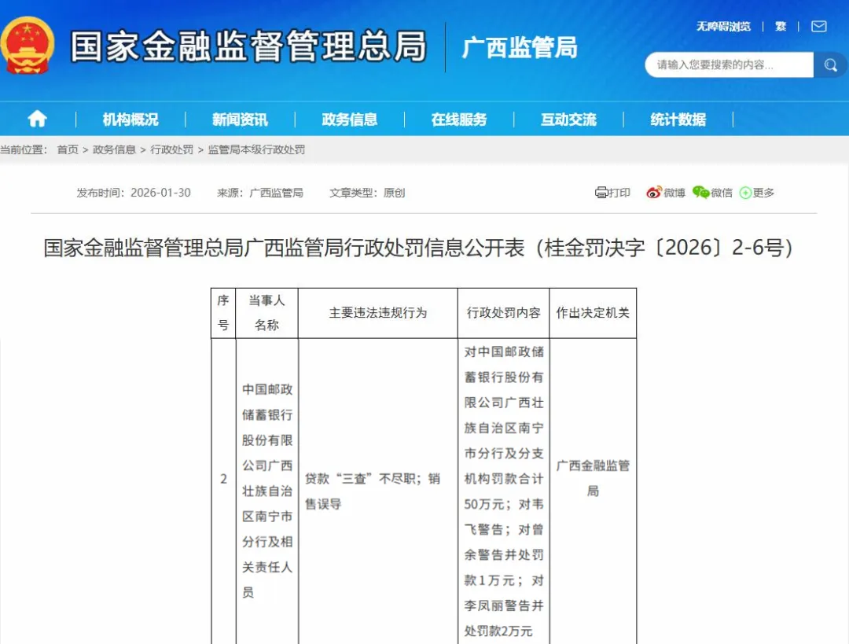The width and height of the screenshot is (849, 644).
Task: Open the home icon in navigation bar
Action: tap(38, 119)
